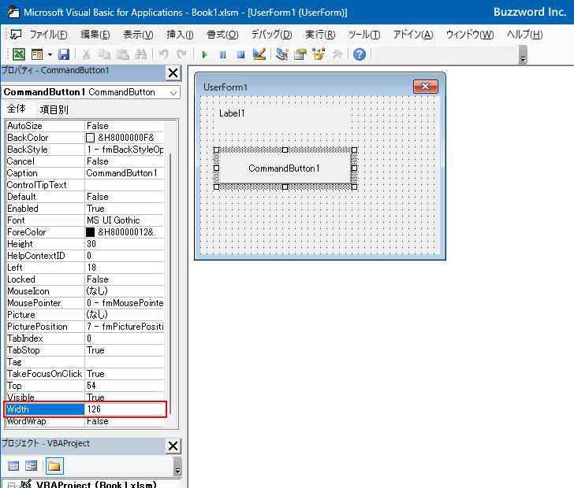Open the 挿入(I) menu
The height and width of the screenshot is (488, 574).
pyautogui.click(x=180, y=35)
